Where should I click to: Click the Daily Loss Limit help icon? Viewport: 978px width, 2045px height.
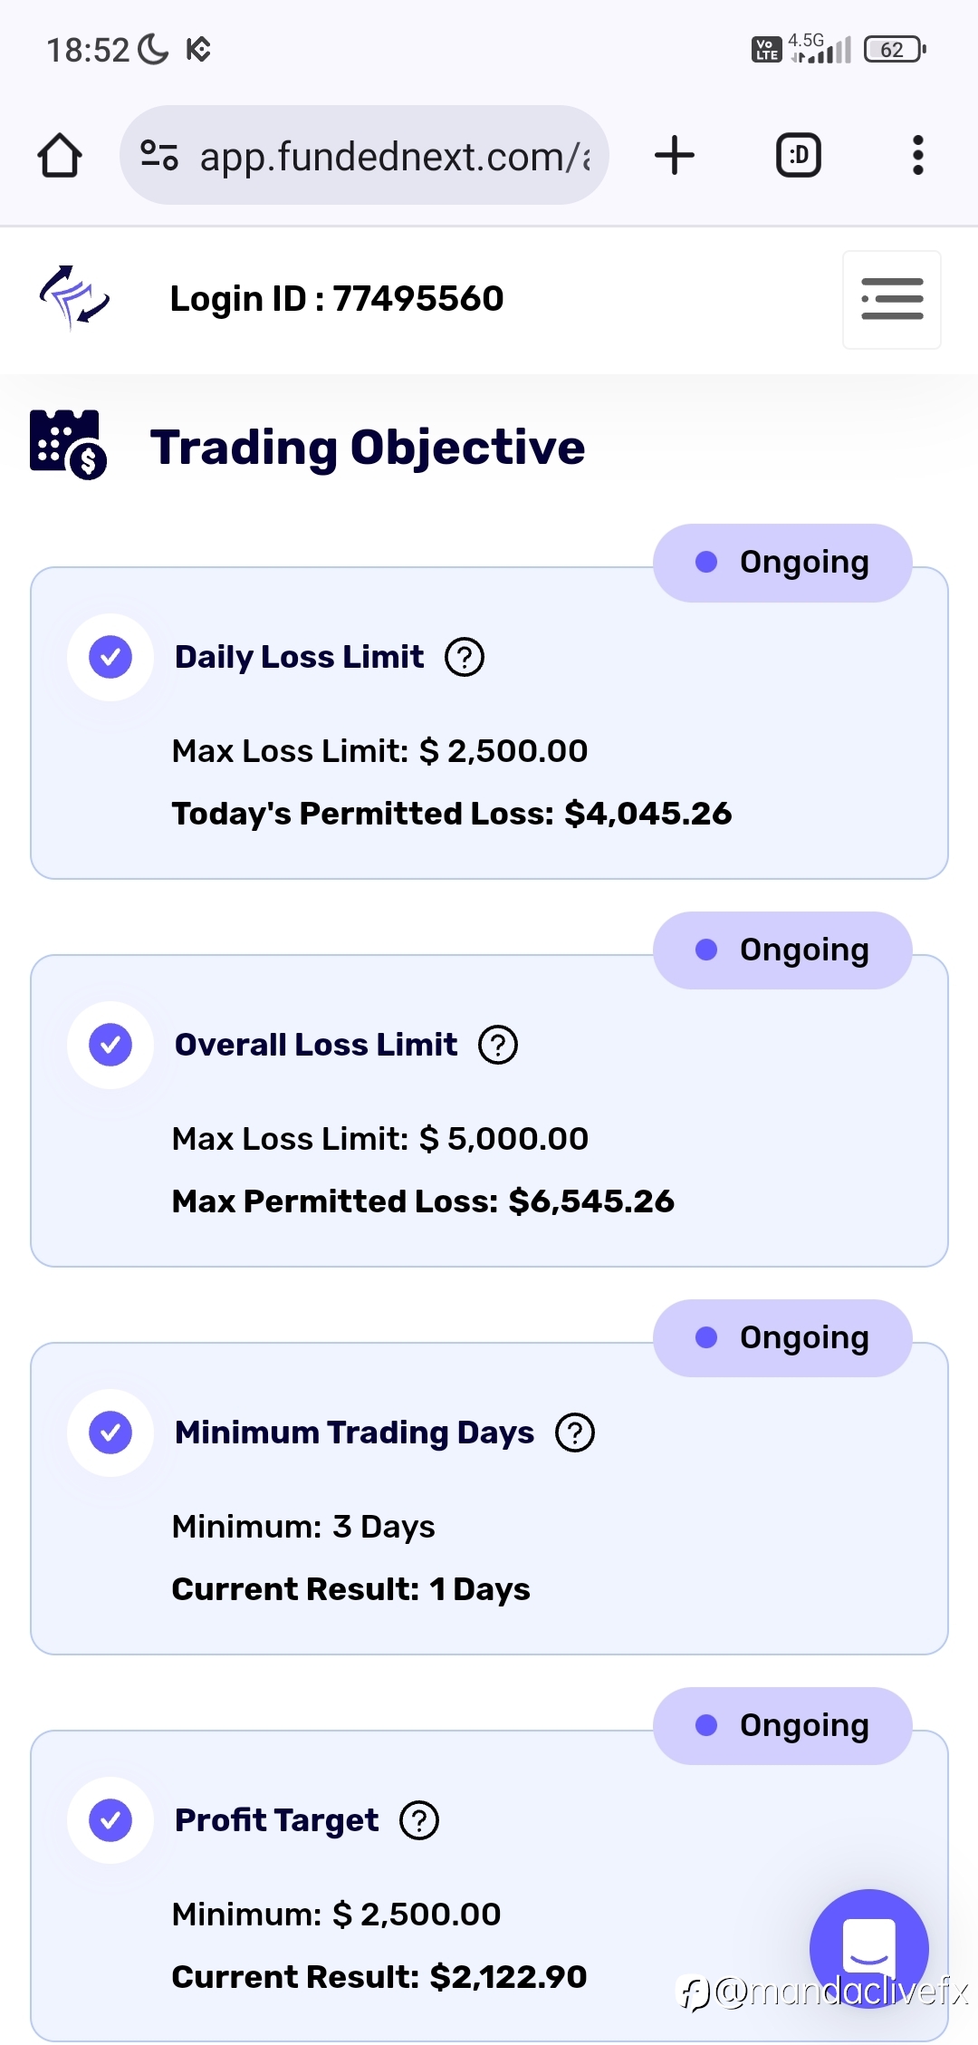coord(465,657)
